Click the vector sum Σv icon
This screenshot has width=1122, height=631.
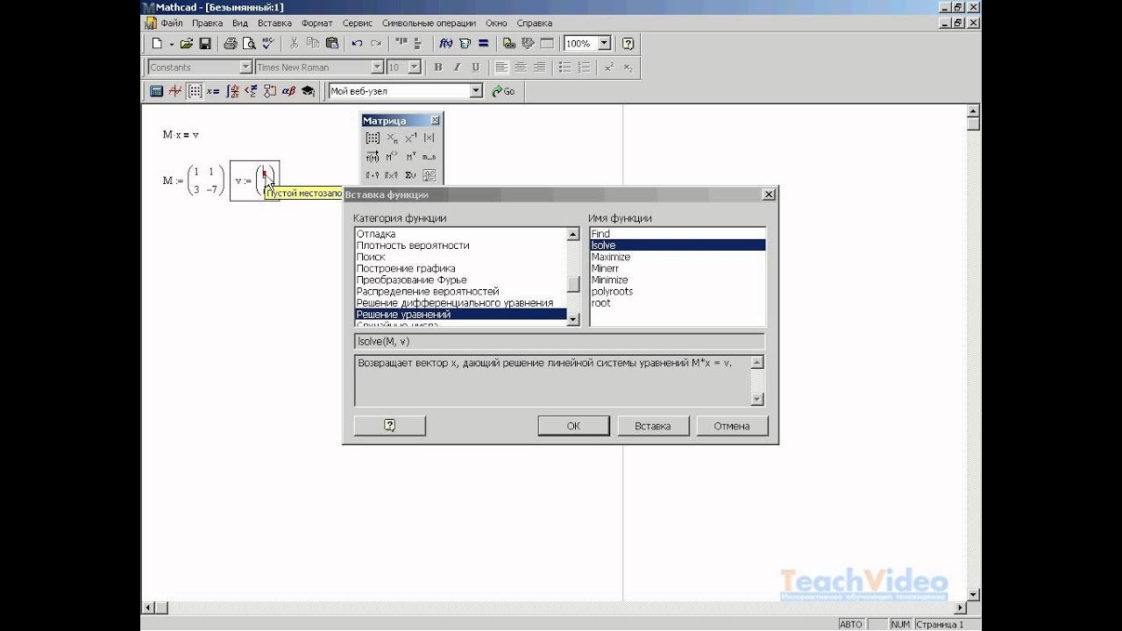410,175
